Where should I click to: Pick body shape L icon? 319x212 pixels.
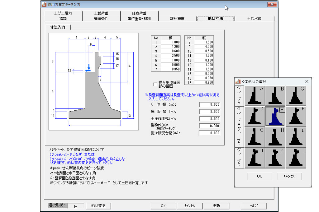click(296, 158)
